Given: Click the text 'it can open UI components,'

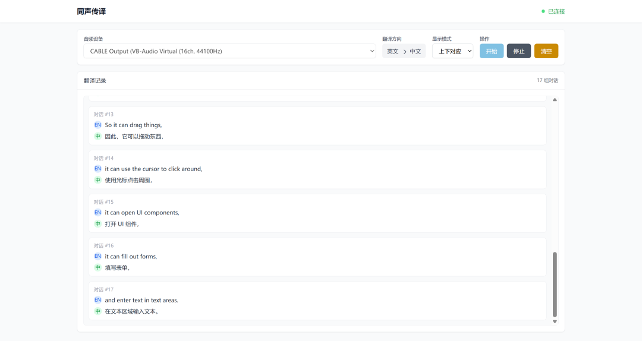Looking at the screenshot, I should (142, 213).
